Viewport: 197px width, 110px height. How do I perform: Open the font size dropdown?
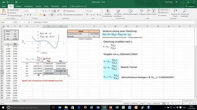(41, 11)
